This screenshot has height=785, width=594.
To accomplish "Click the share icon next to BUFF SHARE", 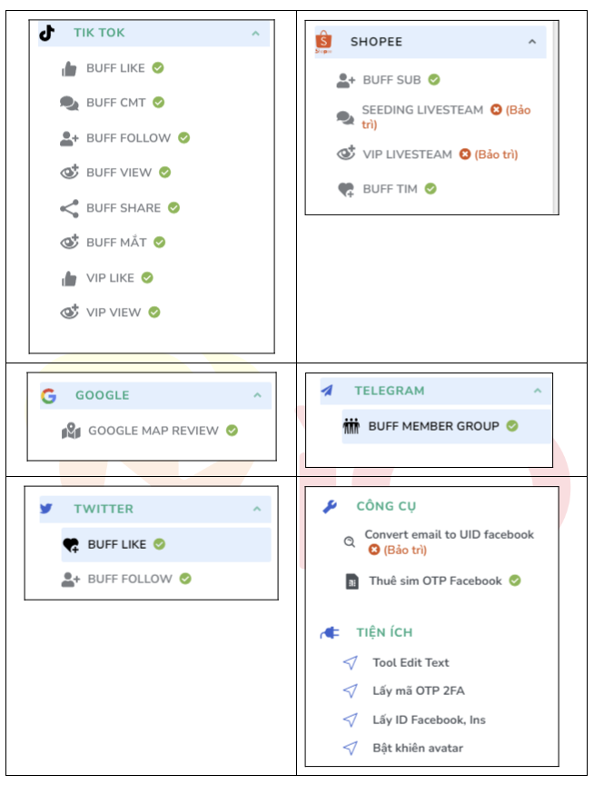I will (x=70, y=208).
